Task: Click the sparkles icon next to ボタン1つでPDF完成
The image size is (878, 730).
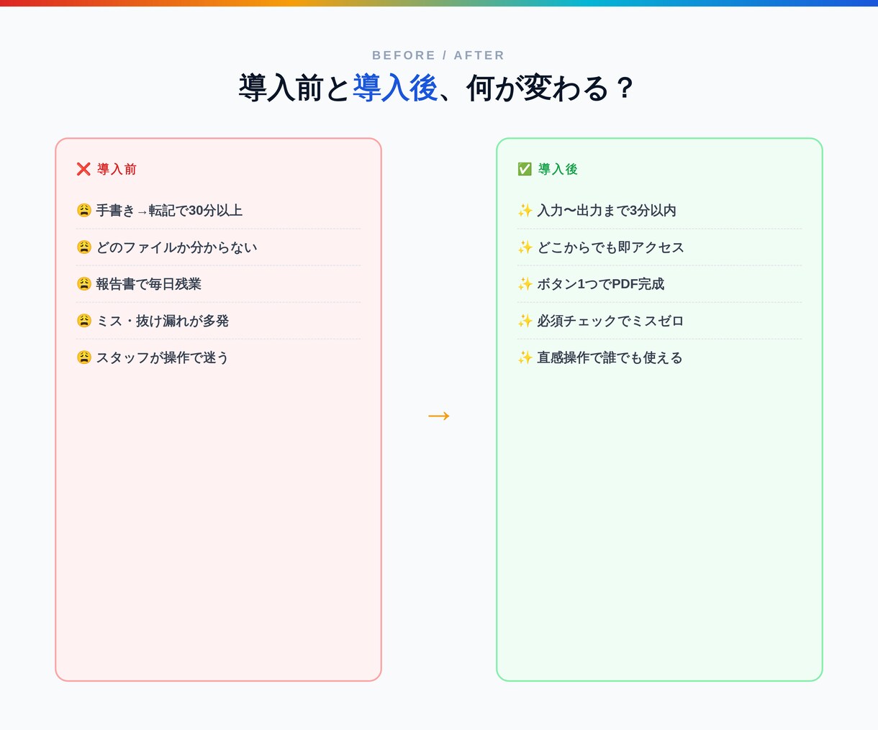Action: click(525, 283)
